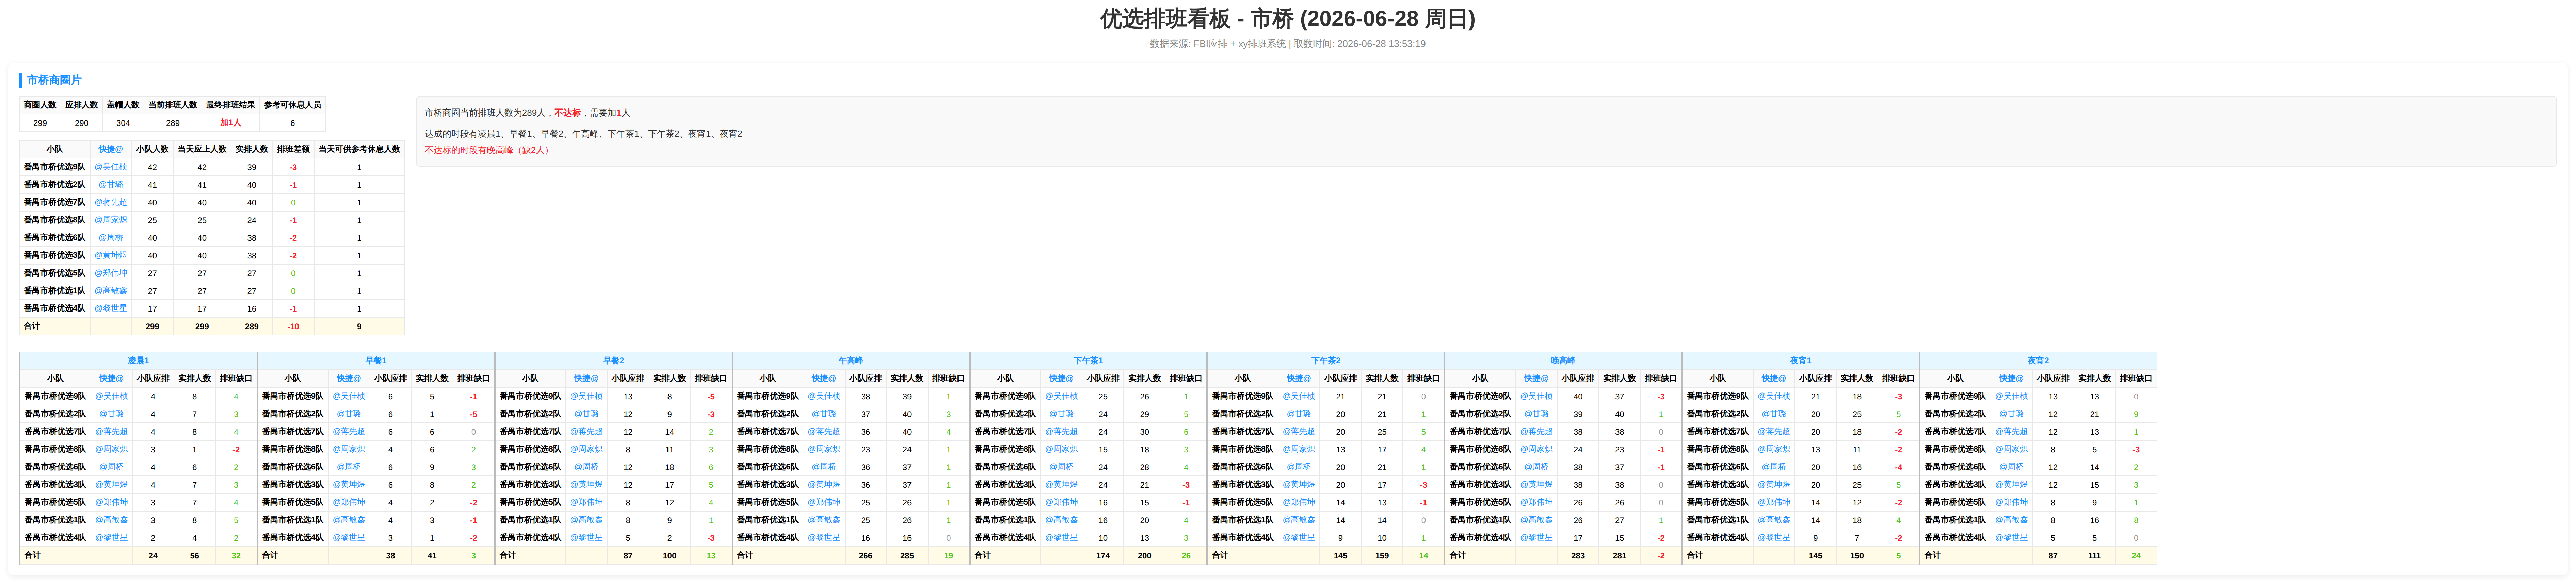Select the 市桥商圈片 section heading
Screen dimensions: 2576x585
click(x=54, y=80)
